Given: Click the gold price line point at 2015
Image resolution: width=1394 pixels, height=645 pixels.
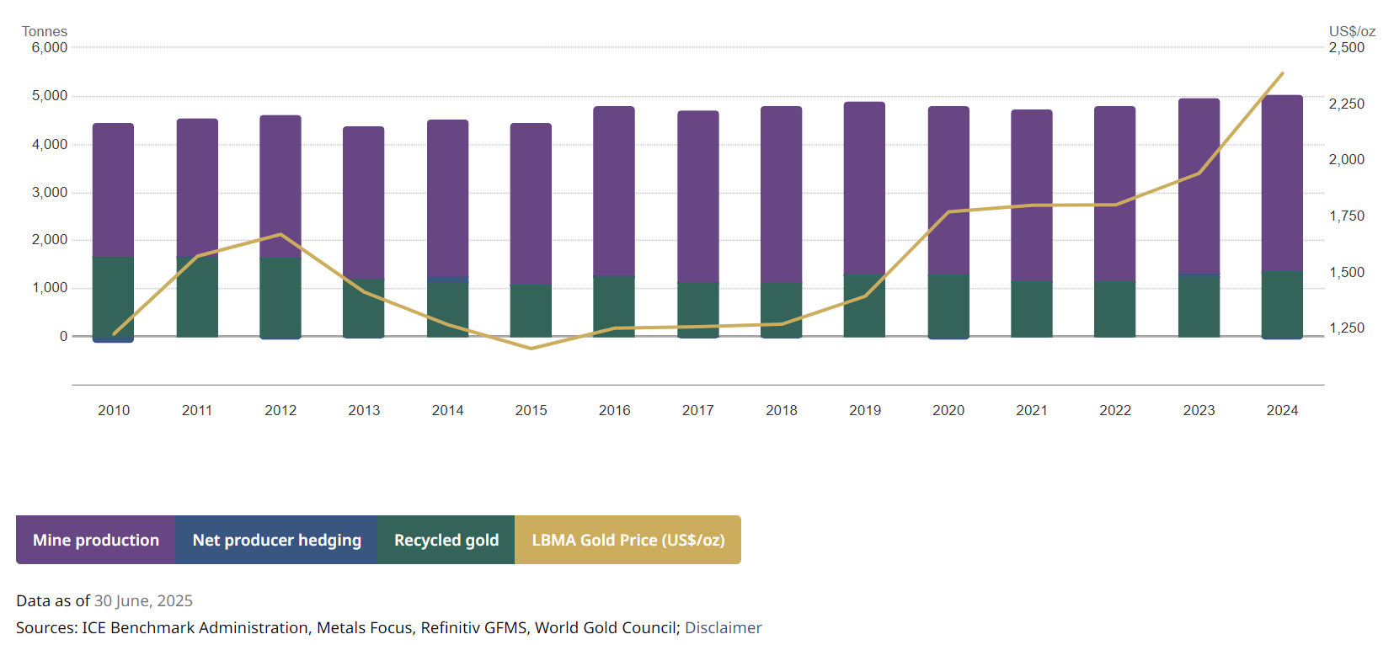Looking at the screenshot, I should click(x=531, y=349).
